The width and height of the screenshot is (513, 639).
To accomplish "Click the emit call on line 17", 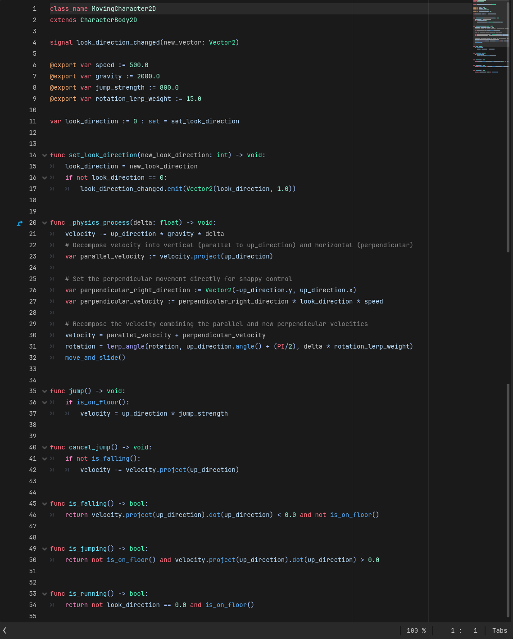I will (x=175, y=189).
